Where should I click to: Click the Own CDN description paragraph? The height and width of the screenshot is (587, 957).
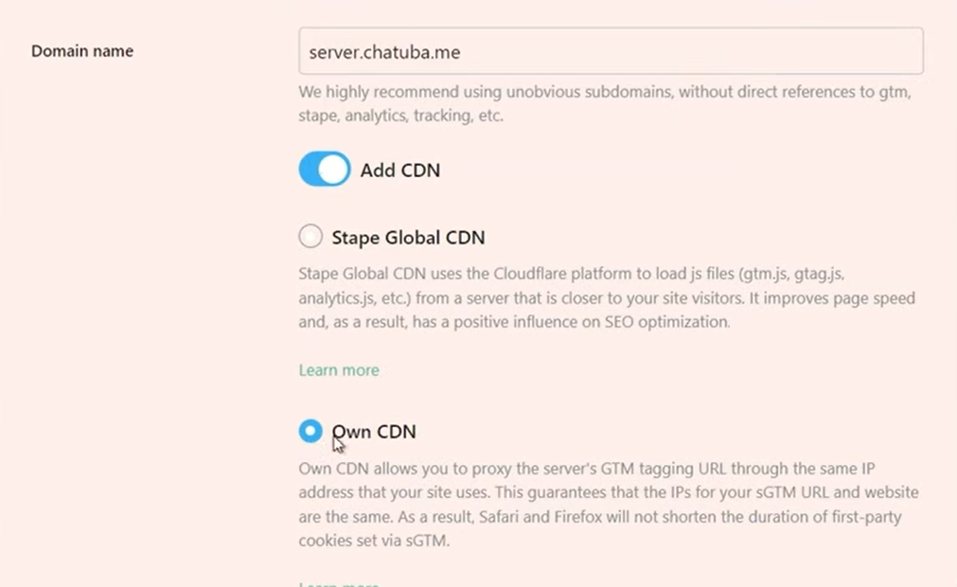coord(608,506)
